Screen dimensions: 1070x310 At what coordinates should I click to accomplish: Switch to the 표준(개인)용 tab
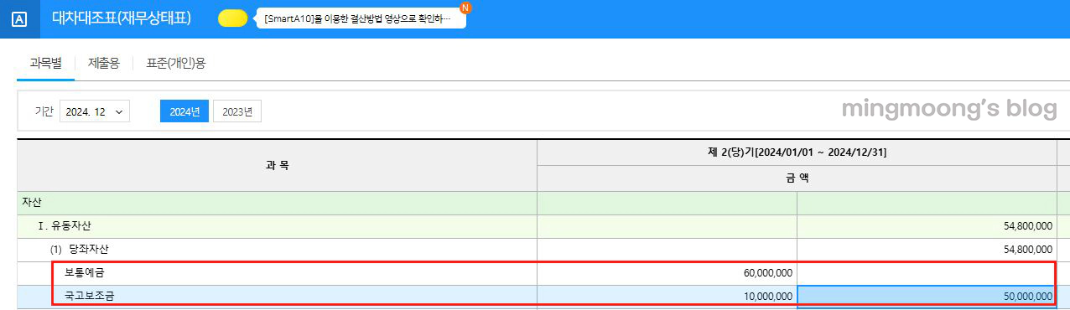(x=175, y=63)
